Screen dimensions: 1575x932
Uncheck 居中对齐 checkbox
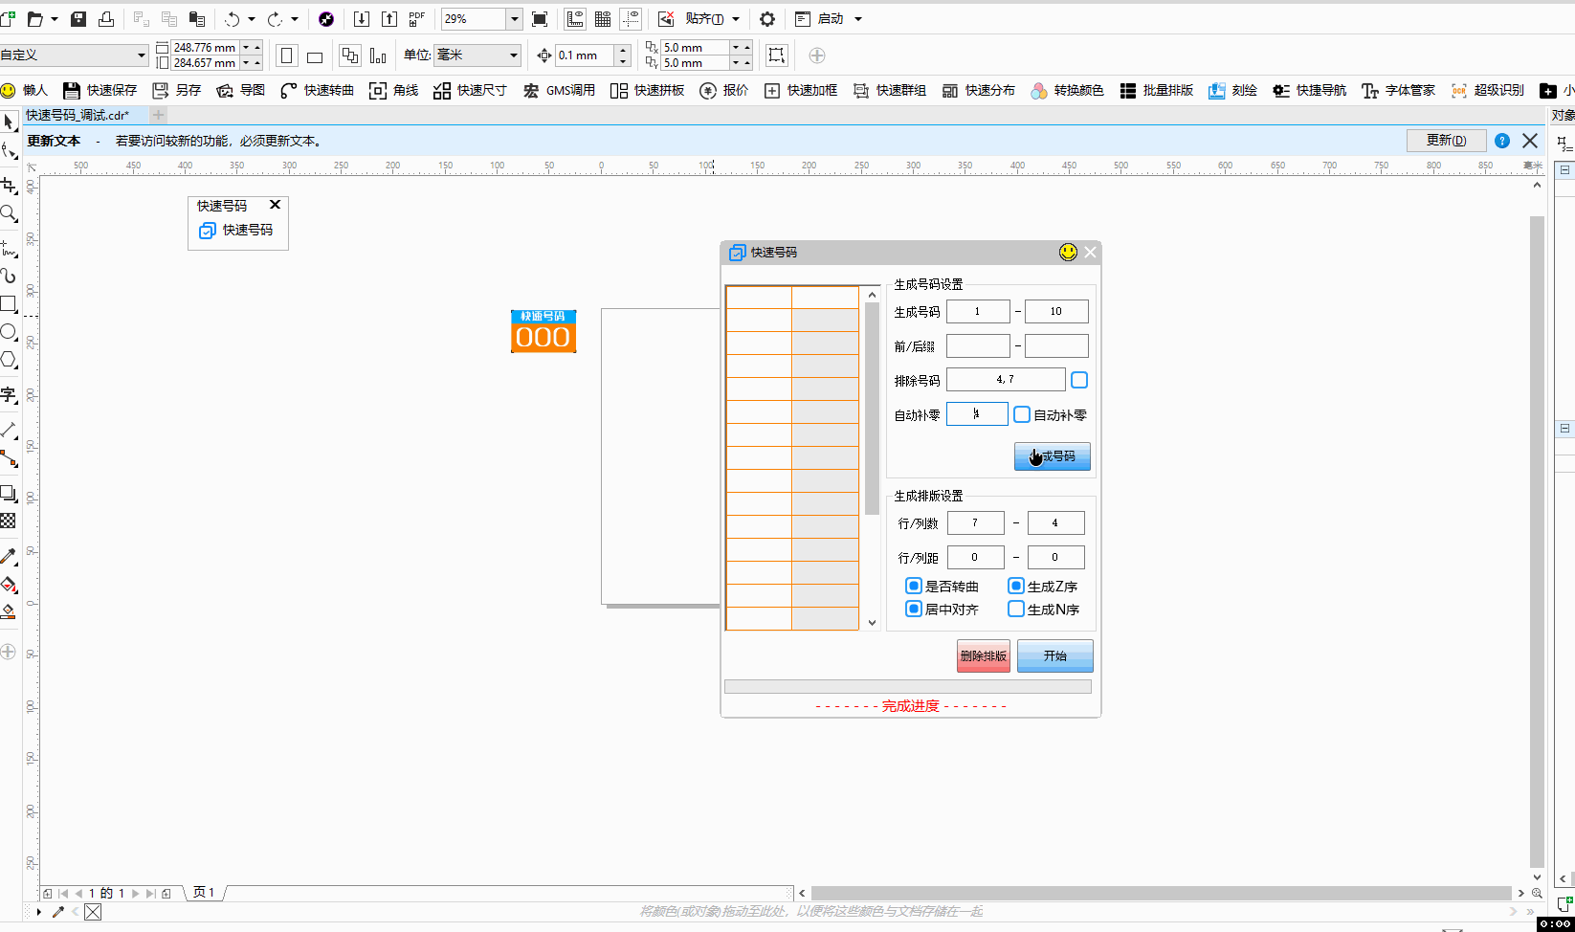[x=914, y=609]
